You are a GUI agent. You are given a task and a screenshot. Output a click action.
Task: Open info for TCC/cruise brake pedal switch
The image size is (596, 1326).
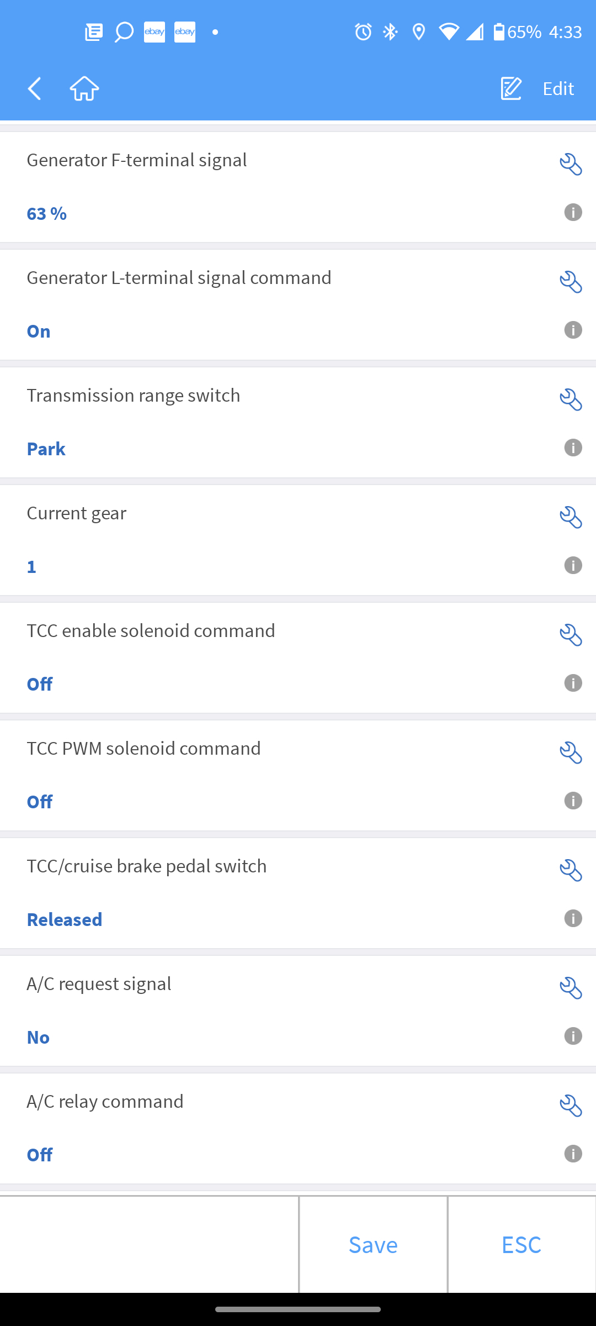(x=573, y=918)
